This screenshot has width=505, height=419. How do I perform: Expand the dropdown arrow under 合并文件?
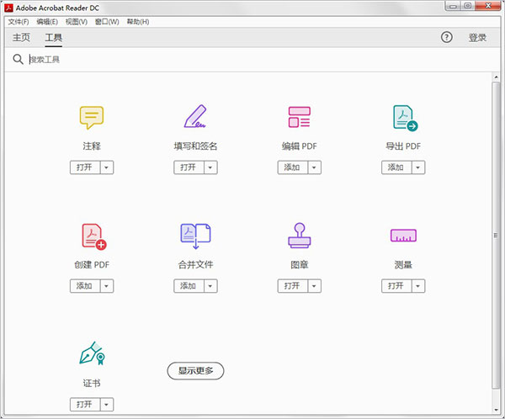point(210,286)
